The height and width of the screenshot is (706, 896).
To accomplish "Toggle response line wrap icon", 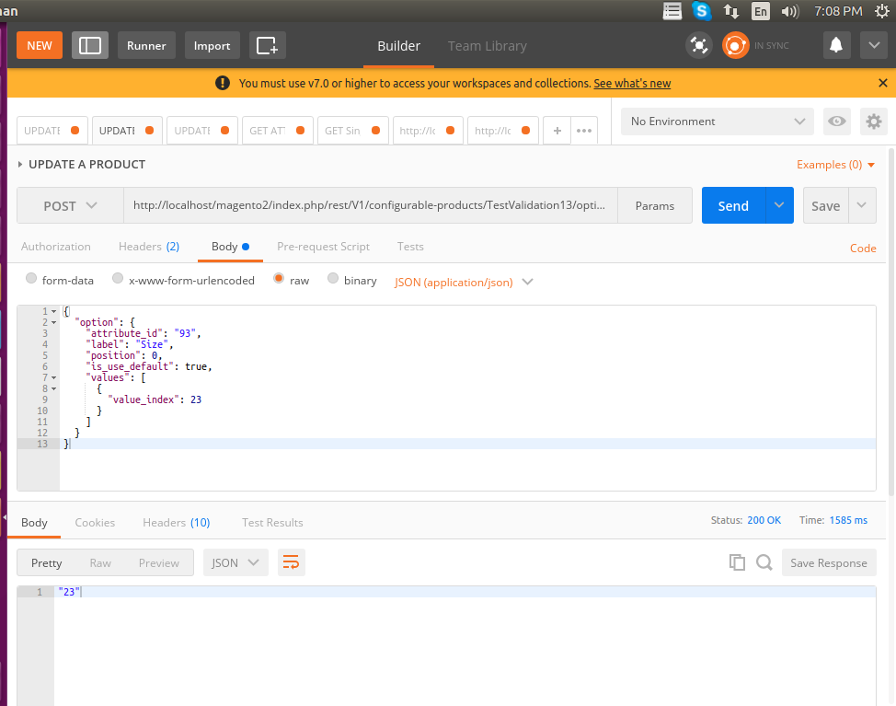I will tap(291, 562).
